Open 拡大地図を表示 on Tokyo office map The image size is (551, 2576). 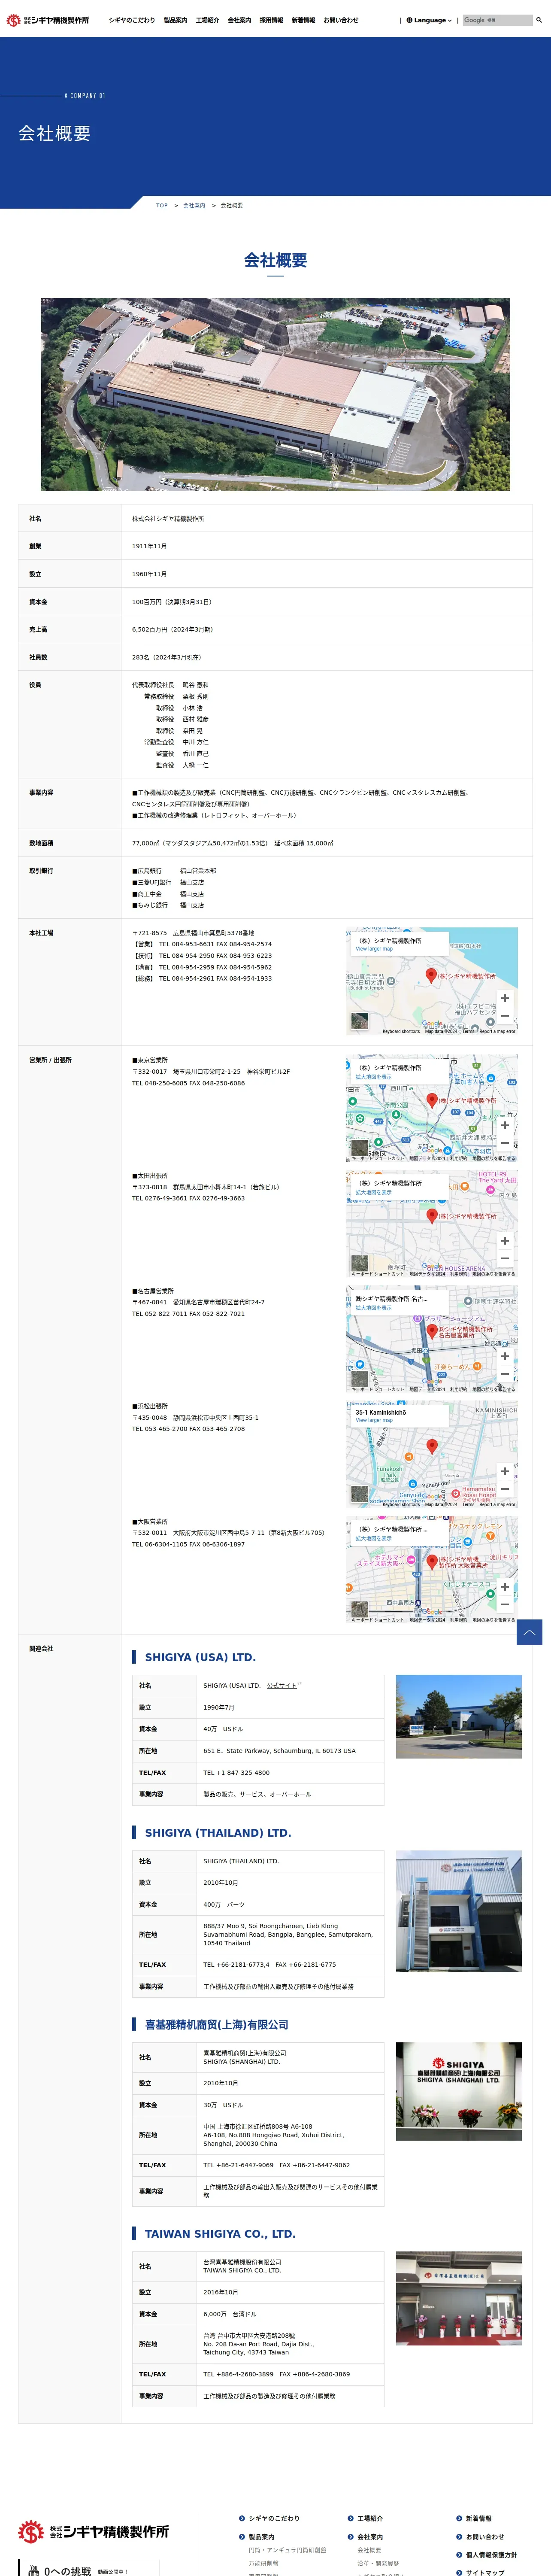pyautogui.click(x=374, y=1077)
